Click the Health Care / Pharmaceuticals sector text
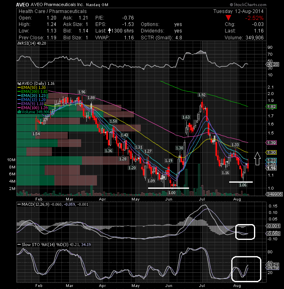The width and height of the screenshot is (284, 289). pos(52,11)
